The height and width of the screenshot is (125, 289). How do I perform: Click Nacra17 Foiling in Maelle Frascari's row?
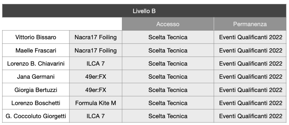[x=96, y=50]
